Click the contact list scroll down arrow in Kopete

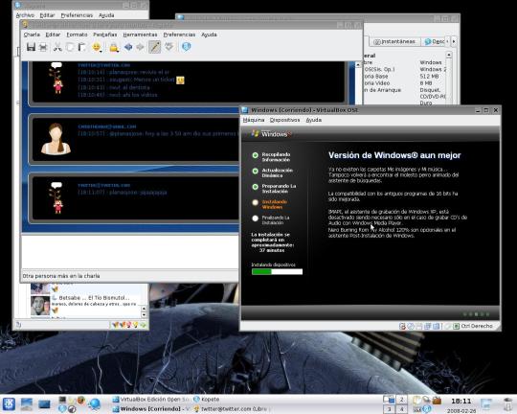[144, 314]
